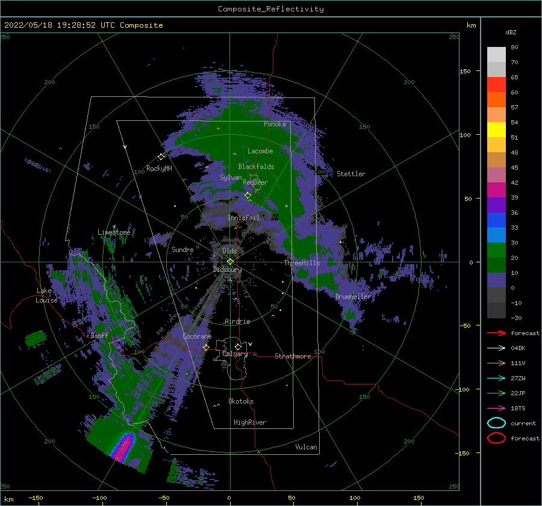The image size is (542, 506).
Task: Click the Blackfalds label
Action: point(256,167)
